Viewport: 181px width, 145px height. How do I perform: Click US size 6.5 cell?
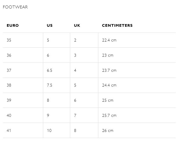click(49, 70)
